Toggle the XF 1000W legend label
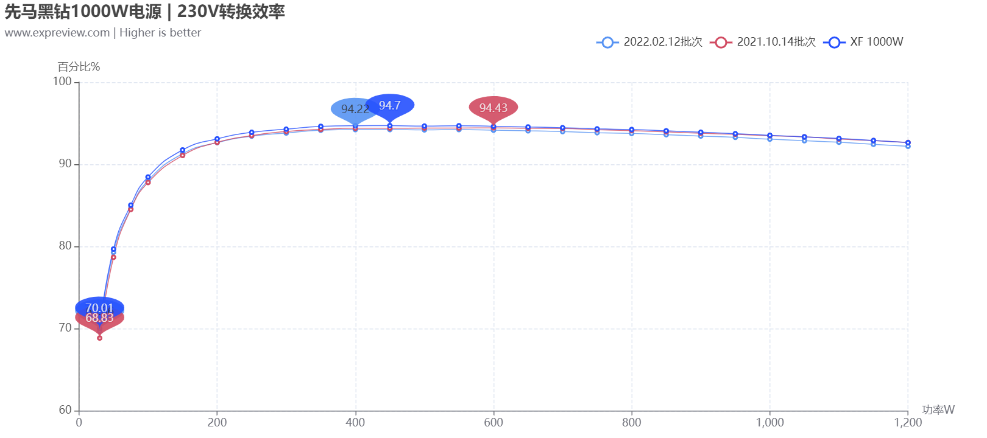 tap(877, 42)
